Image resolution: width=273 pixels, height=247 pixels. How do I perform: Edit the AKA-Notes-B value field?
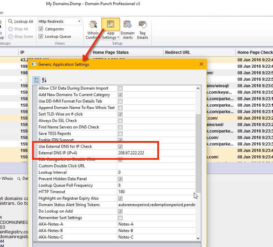[156, 231]
